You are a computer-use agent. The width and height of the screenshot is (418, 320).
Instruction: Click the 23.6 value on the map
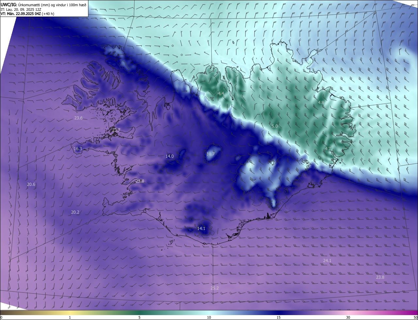coord(78,118)
